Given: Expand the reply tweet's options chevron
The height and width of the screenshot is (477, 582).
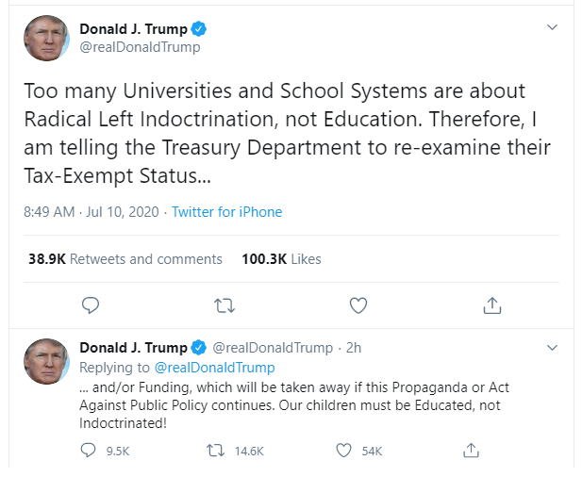Looking at the screenshot, I should point(552,348).
